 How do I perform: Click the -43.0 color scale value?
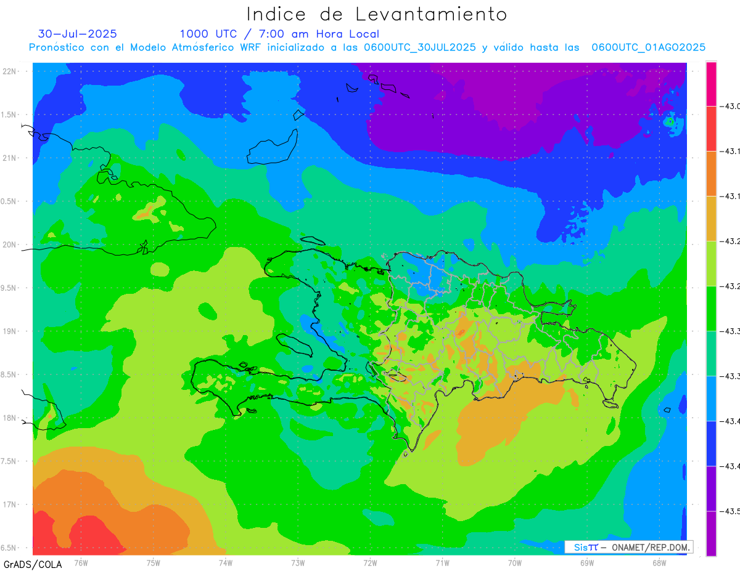coord(731,107)
